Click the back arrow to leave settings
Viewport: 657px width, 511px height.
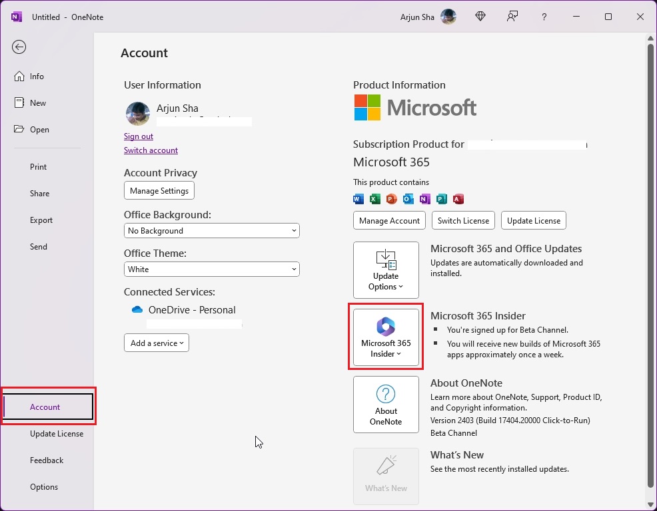pyautogui.click(x=19, y=47)
